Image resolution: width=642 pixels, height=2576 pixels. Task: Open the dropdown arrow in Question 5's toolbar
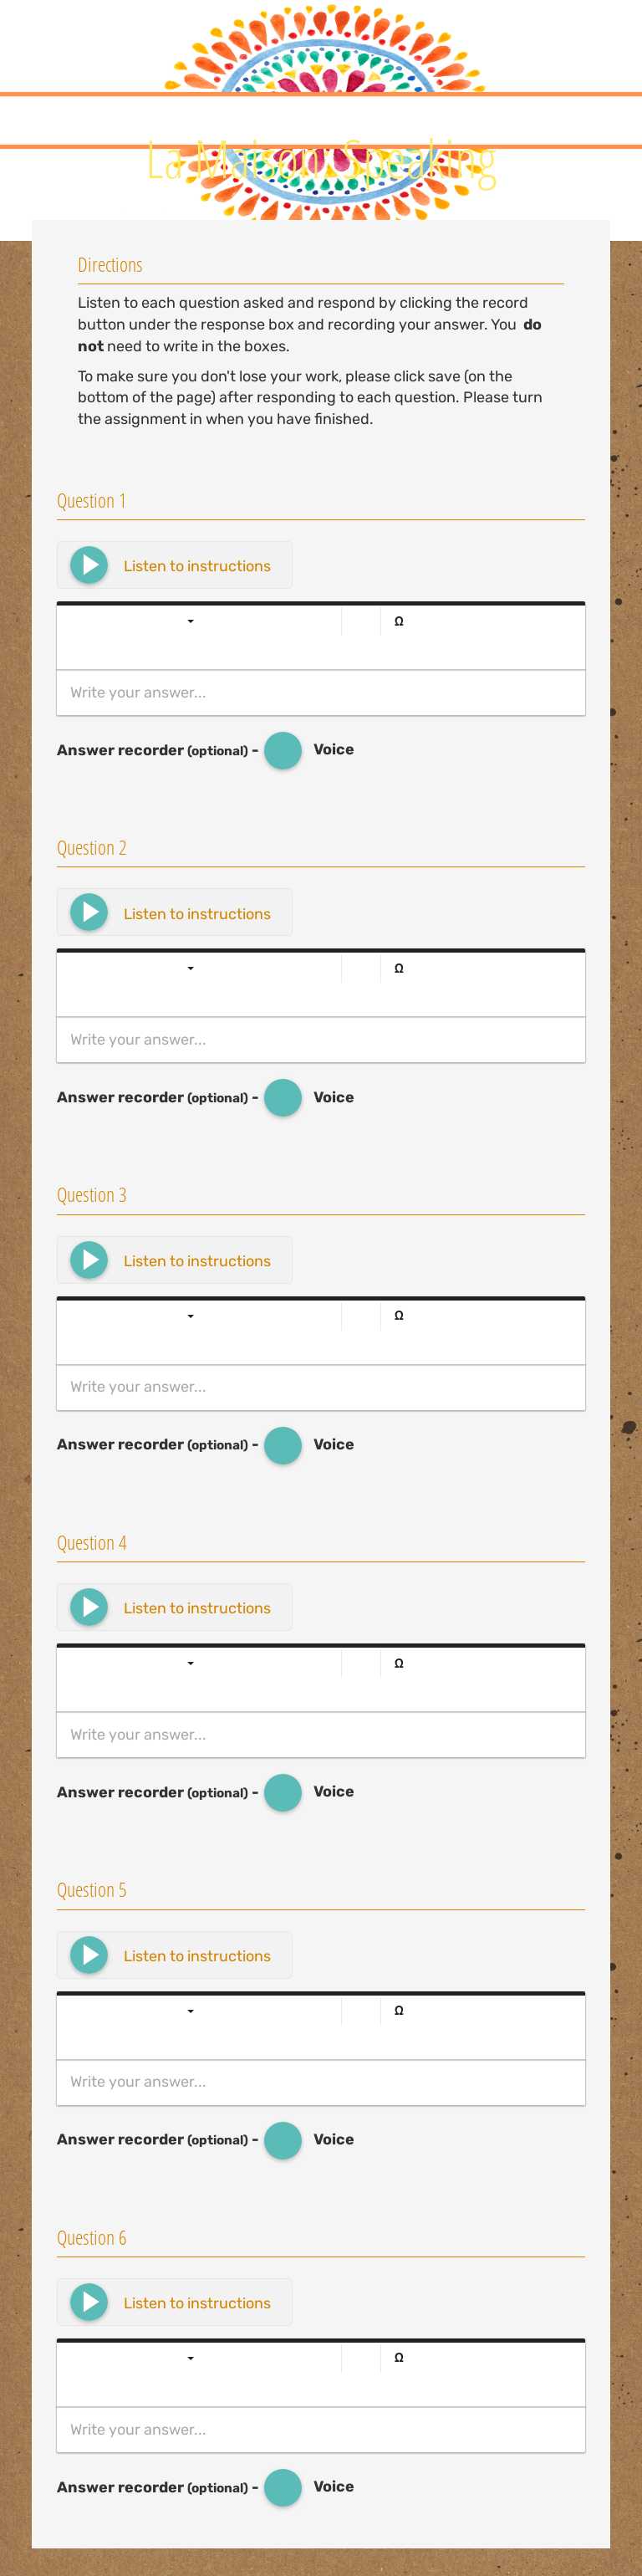point(189,2010)
